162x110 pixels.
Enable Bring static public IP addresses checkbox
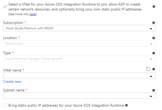pos(5,105)
